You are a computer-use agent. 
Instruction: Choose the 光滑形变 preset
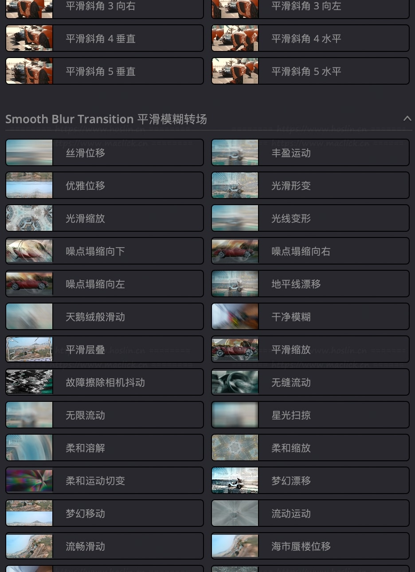(x=310, y=186)
